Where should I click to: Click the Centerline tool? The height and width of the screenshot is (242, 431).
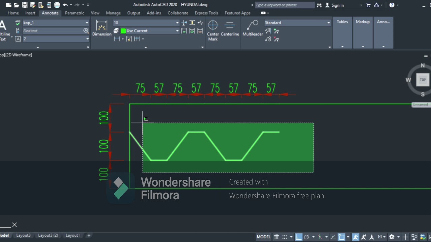coord(230,28)
